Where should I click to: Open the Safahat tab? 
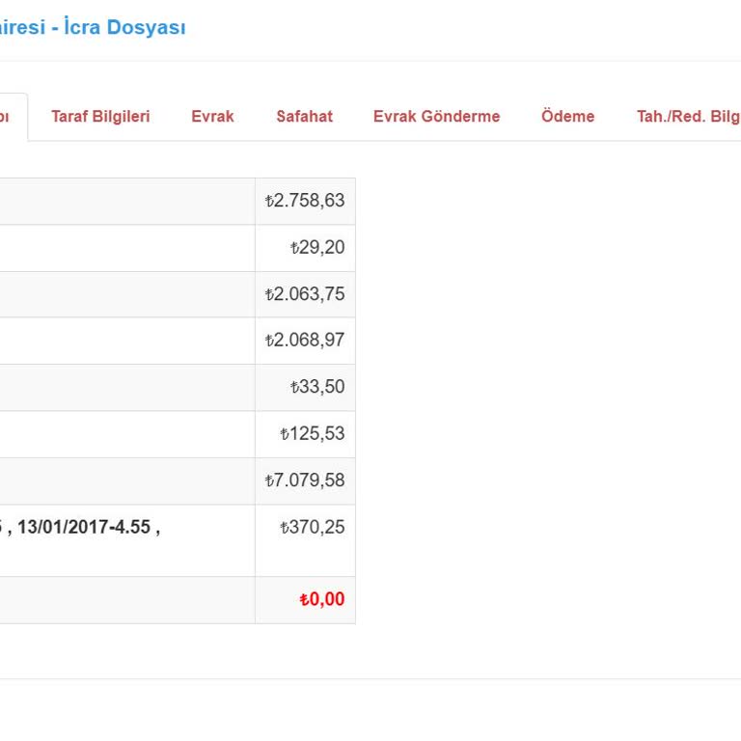[x=304, y=117]
